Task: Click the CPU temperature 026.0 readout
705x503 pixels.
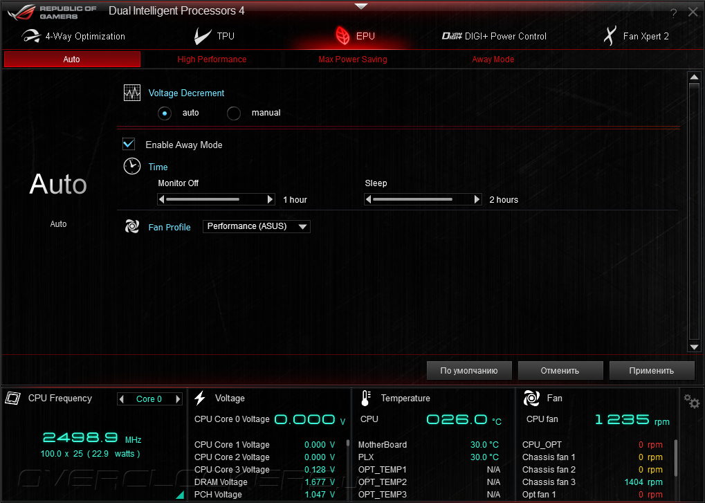Action: 464,420
